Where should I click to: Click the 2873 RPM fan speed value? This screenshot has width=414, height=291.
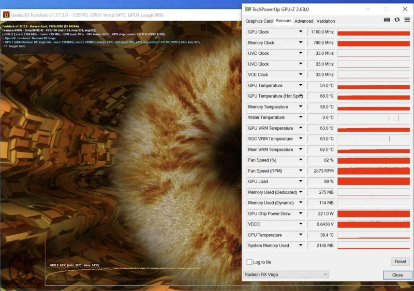321,171
